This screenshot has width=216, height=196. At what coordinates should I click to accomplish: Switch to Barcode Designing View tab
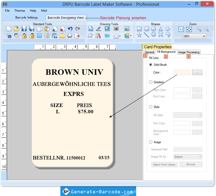pyautogui.click(x=66, y=18)
